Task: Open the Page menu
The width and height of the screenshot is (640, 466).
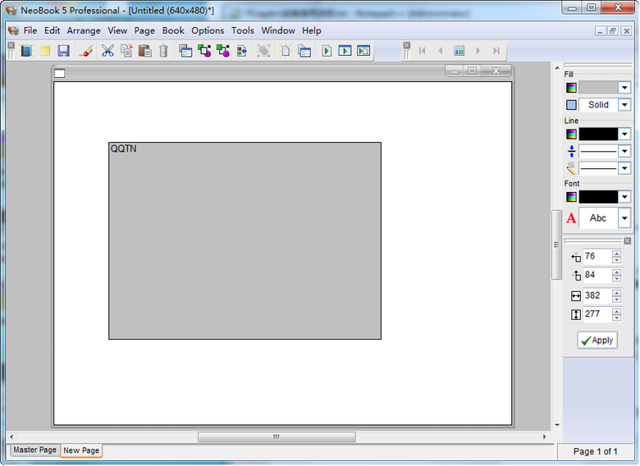Action: (x=144, y=30)
